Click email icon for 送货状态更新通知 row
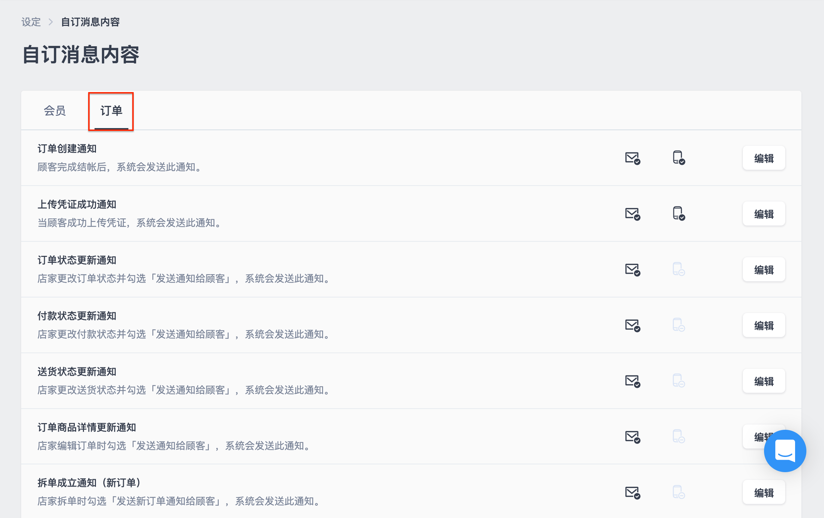The width and height of the screenshot is (824, 518). [633, 381]
